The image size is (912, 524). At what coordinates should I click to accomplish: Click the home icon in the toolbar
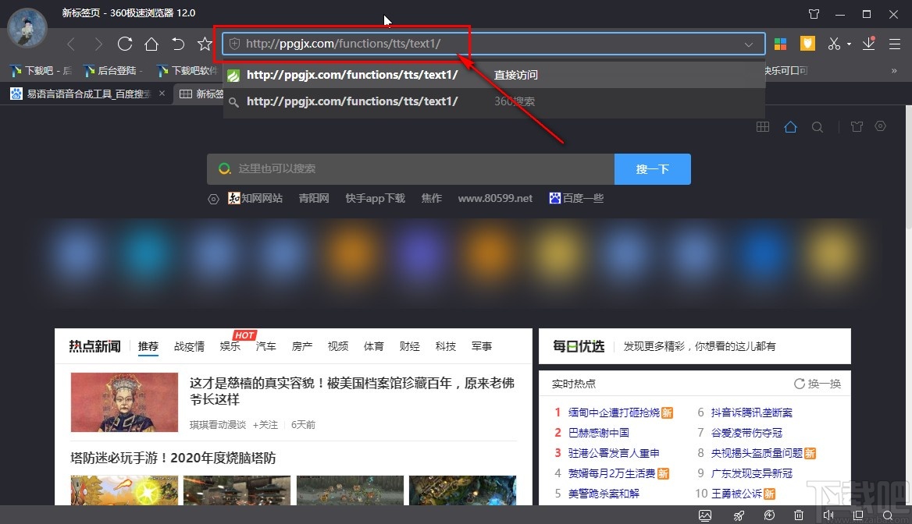pyautogui.click(x=151, y=44)
